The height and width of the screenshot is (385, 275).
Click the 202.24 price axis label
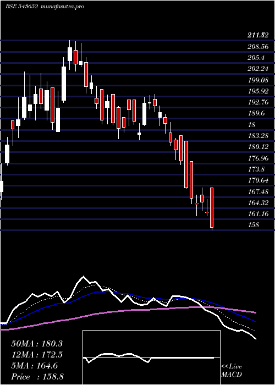[x=258, y=69]
